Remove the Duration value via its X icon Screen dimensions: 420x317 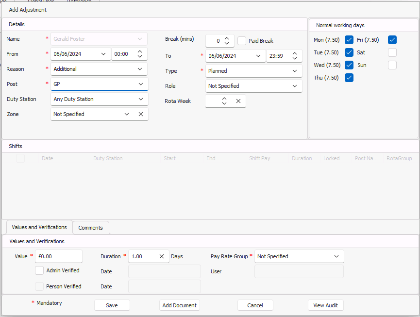163,256
